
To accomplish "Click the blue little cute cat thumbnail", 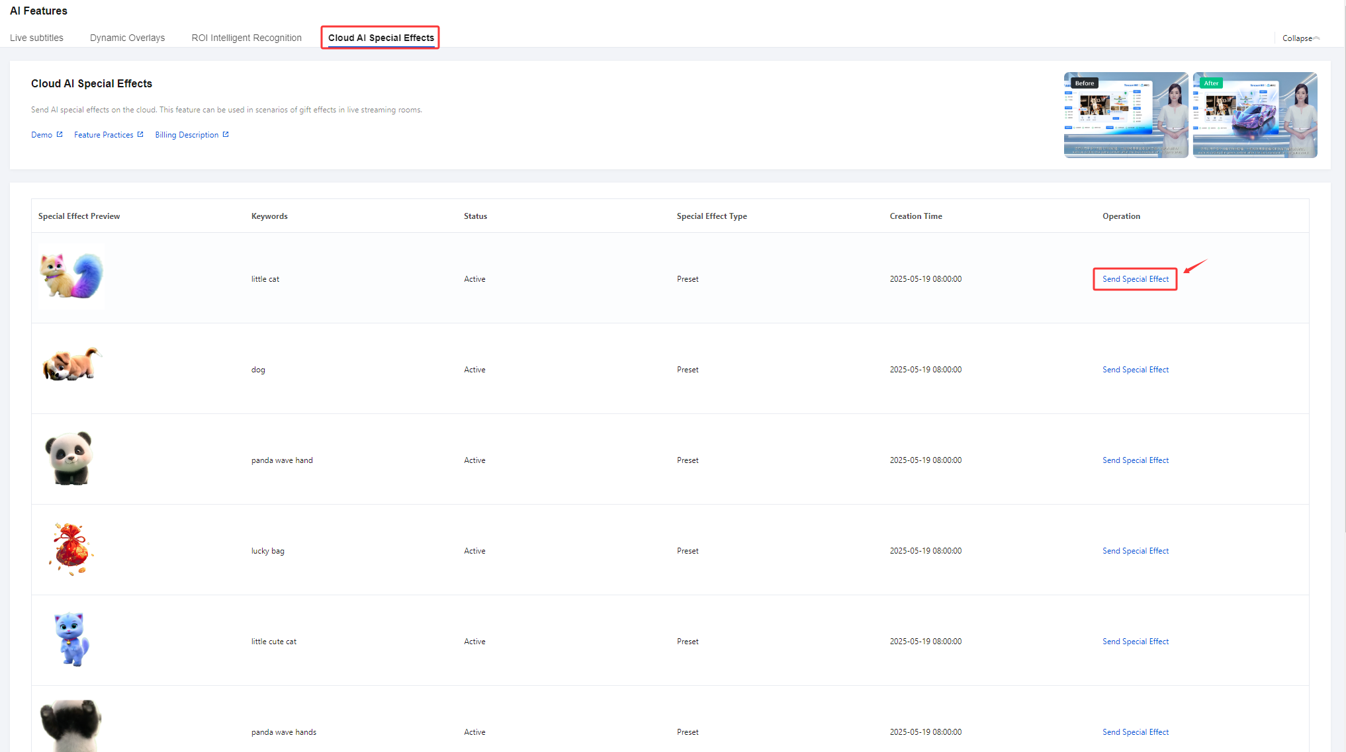I will [71, 639].
